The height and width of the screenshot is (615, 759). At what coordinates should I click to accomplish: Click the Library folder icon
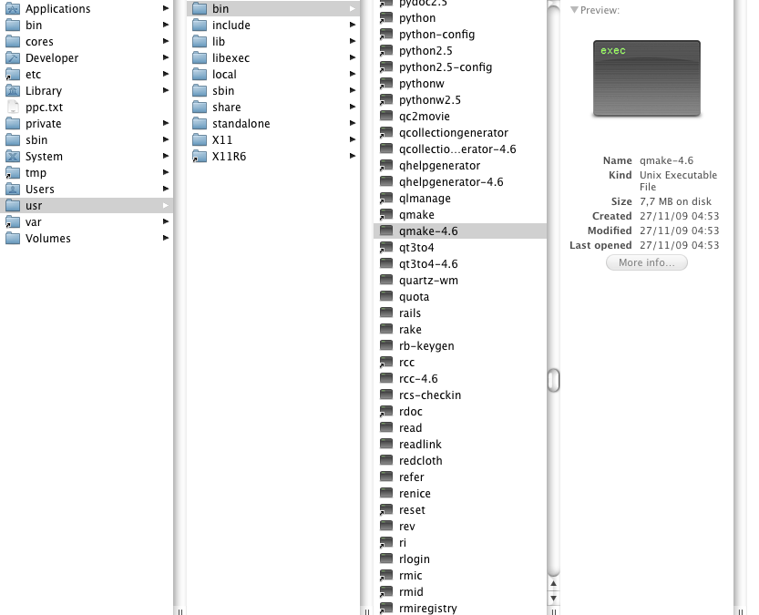13,91
